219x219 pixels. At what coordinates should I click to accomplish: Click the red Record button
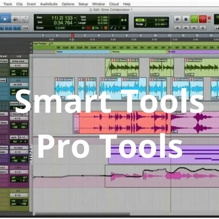point(203,19)
